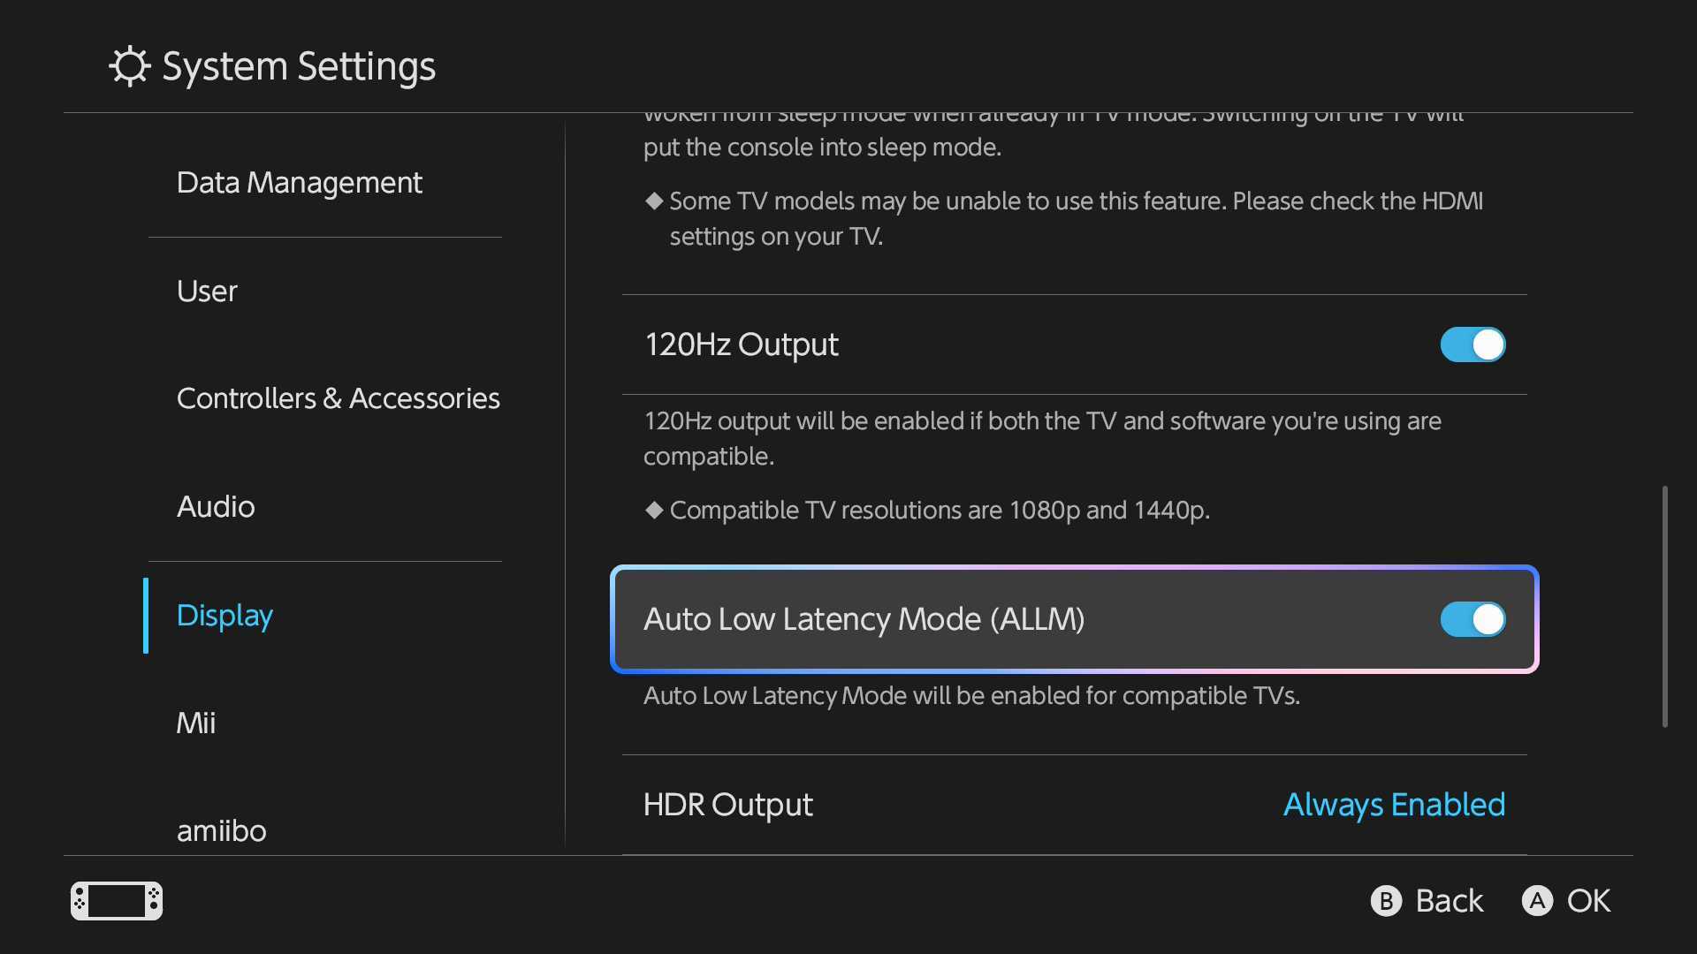Screen dimensions: 1697x954
Task: Open the Audio settings section
Action: [216, 507]
